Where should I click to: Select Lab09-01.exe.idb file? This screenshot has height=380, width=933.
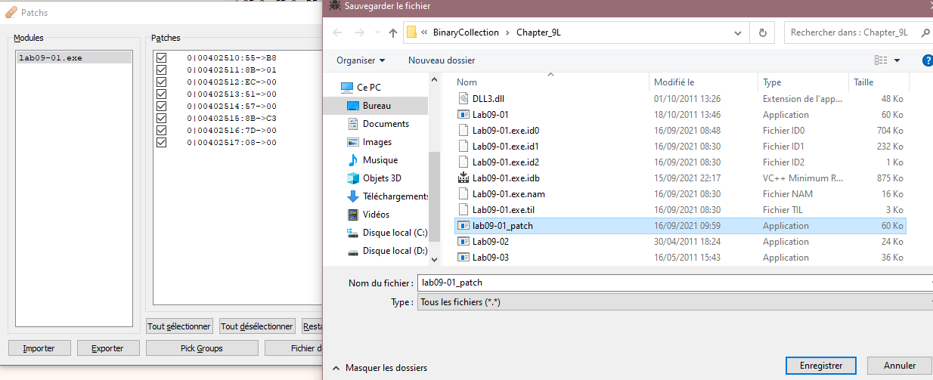click(680, 178)
